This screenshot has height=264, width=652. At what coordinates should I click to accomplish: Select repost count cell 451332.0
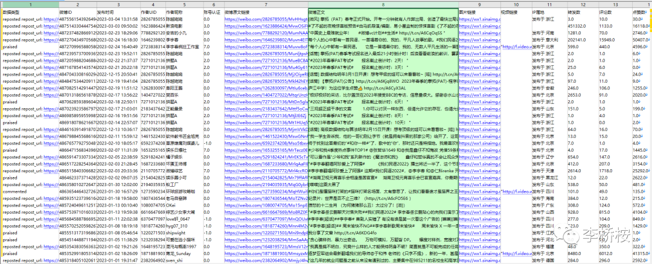click(x=583, y=26)
